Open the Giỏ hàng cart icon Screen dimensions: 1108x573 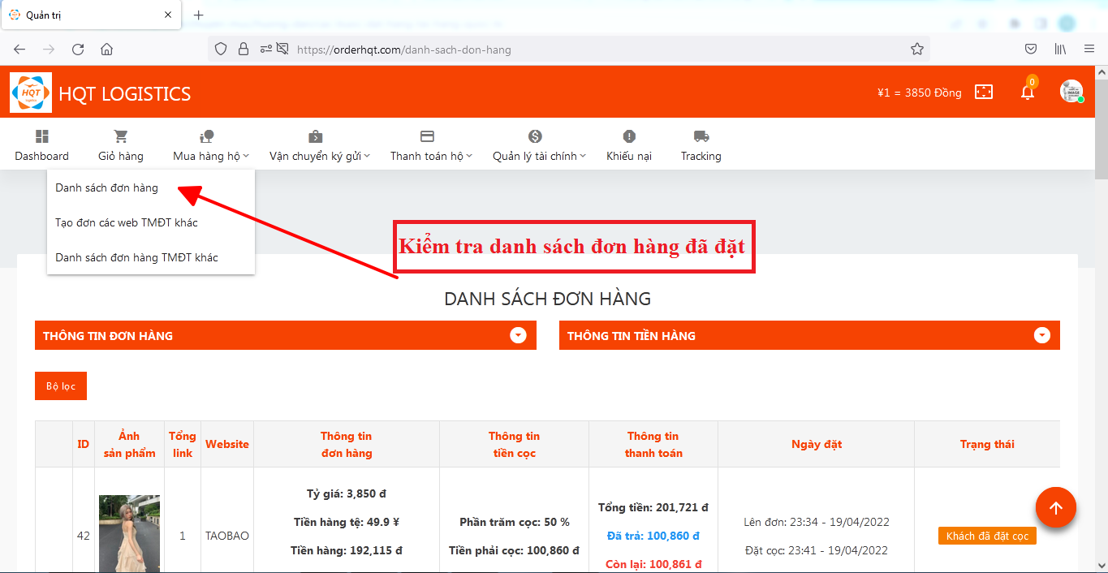[121, 136]
